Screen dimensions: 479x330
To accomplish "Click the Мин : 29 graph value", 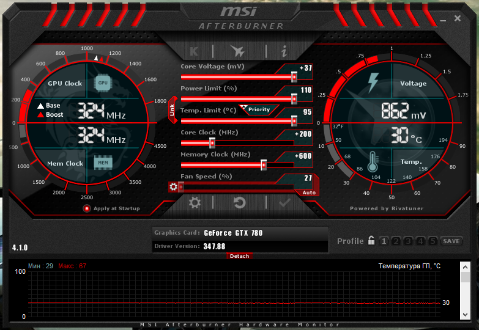I will pos(40,266).
